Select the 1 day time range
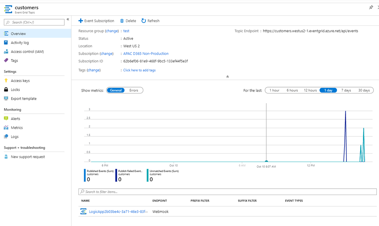Screen dimensions: 379x226 click(328, 90)
